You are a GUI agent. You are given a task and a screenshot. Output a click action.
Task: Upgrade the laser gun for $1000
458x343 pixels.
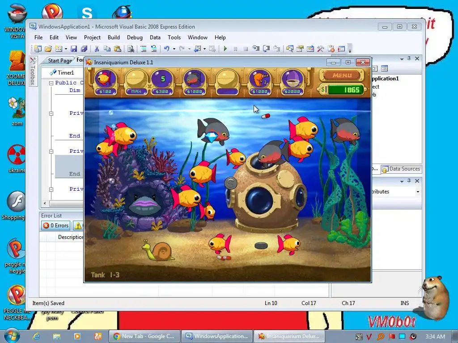pyautogui.click(x=260, y=82)
